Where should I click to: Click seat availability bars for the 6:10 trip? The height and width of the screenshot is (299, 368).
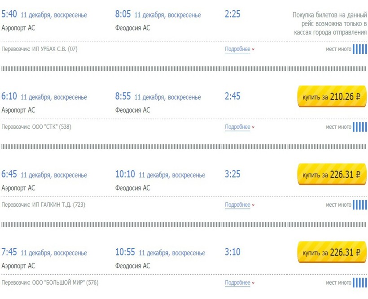click(359, 127)
